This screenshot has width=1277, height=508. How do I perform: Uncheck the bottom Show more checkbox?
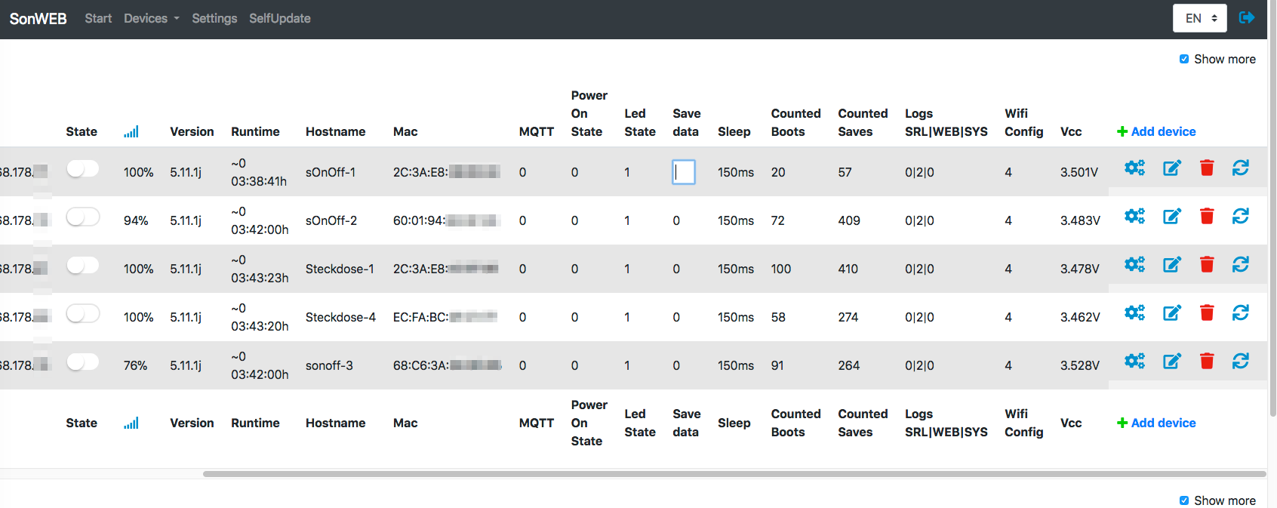click(1184, 500)
